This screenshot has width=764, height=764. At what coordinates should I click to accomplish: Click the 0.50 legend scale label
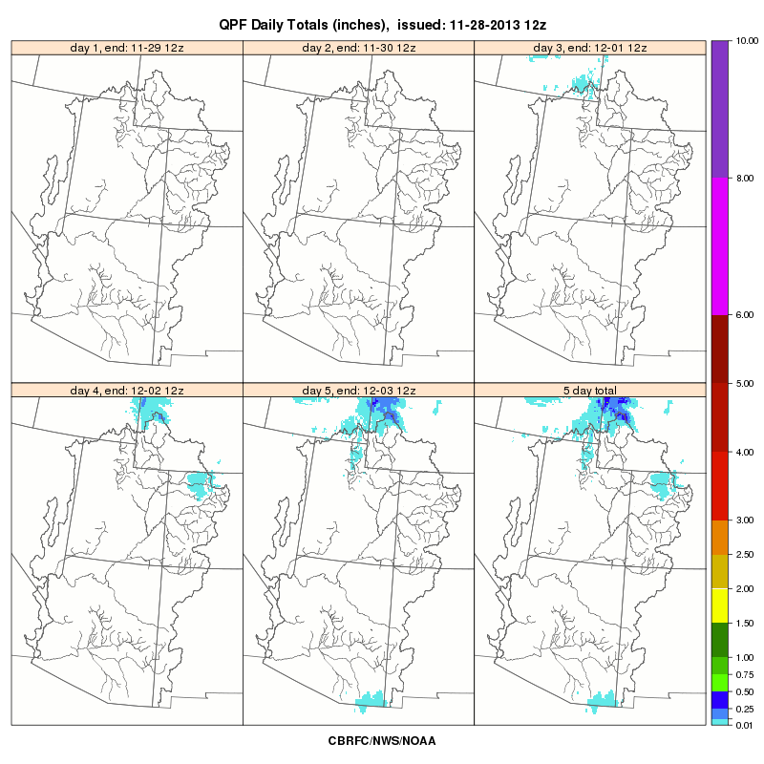(745, 691)
